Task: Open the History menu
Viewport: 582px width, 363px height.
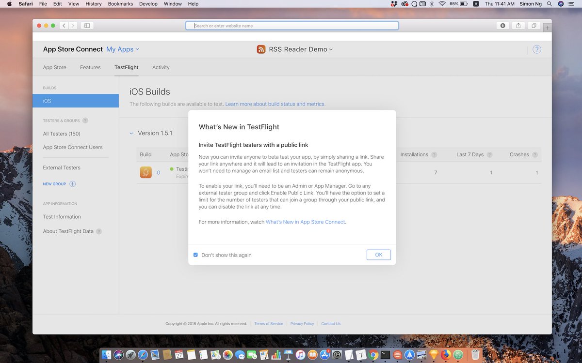Action: coord(94,3)
